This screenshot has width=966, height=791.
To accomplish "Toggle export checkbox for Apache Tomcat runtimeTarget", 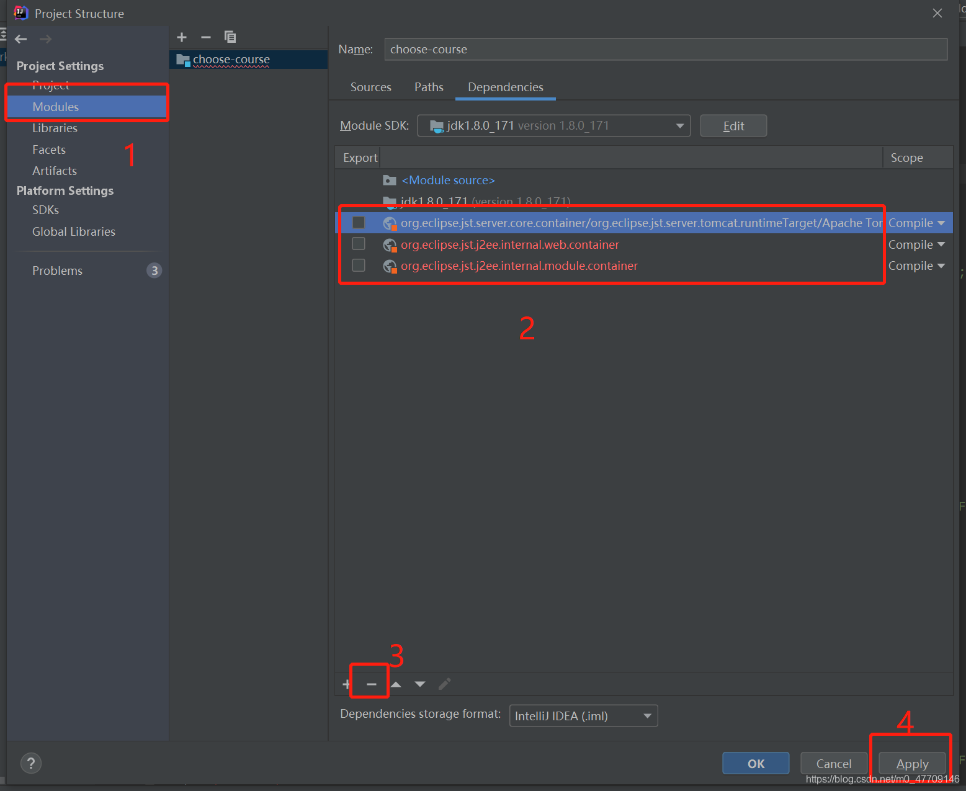I will pyautogui.click(x=359, y=223).
